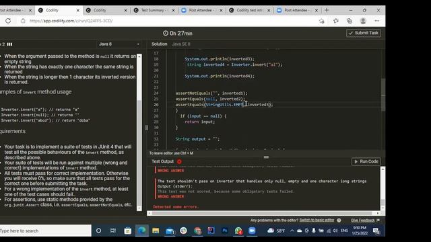Viewport: 431px width, 242px height.
Task: Launch Microsoft Store from the taskbar
Action: (x=127, y=231)
